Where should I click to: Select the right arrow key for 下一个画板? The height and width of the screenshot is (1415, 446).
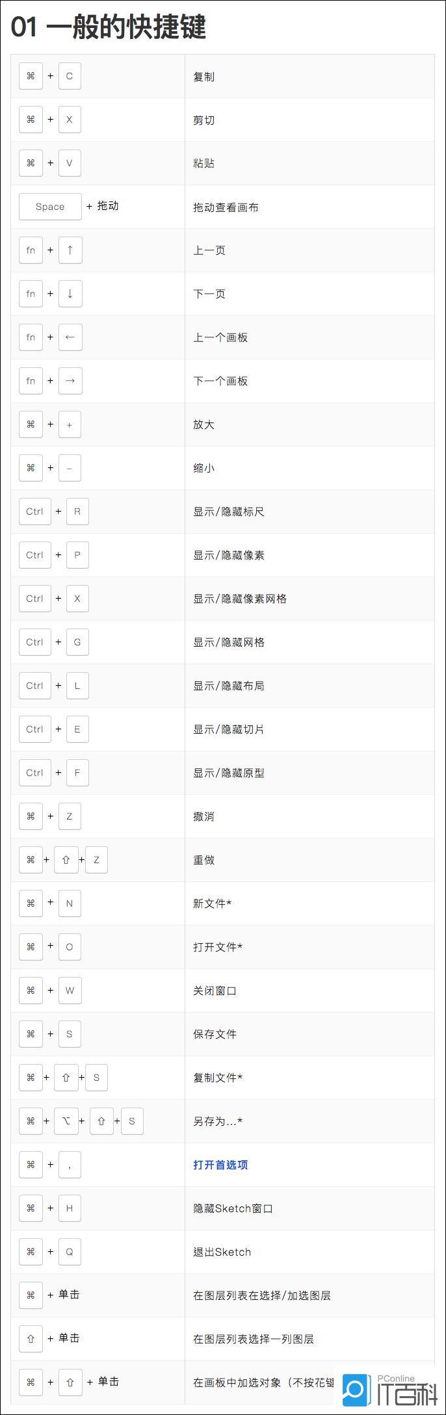(70, 381)
